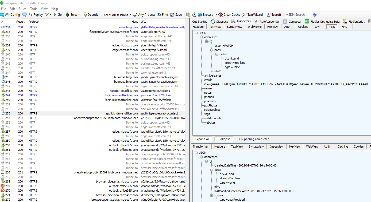Collapse the request JSON root node
Screen dimensions: 371x202
coord(196,33)
